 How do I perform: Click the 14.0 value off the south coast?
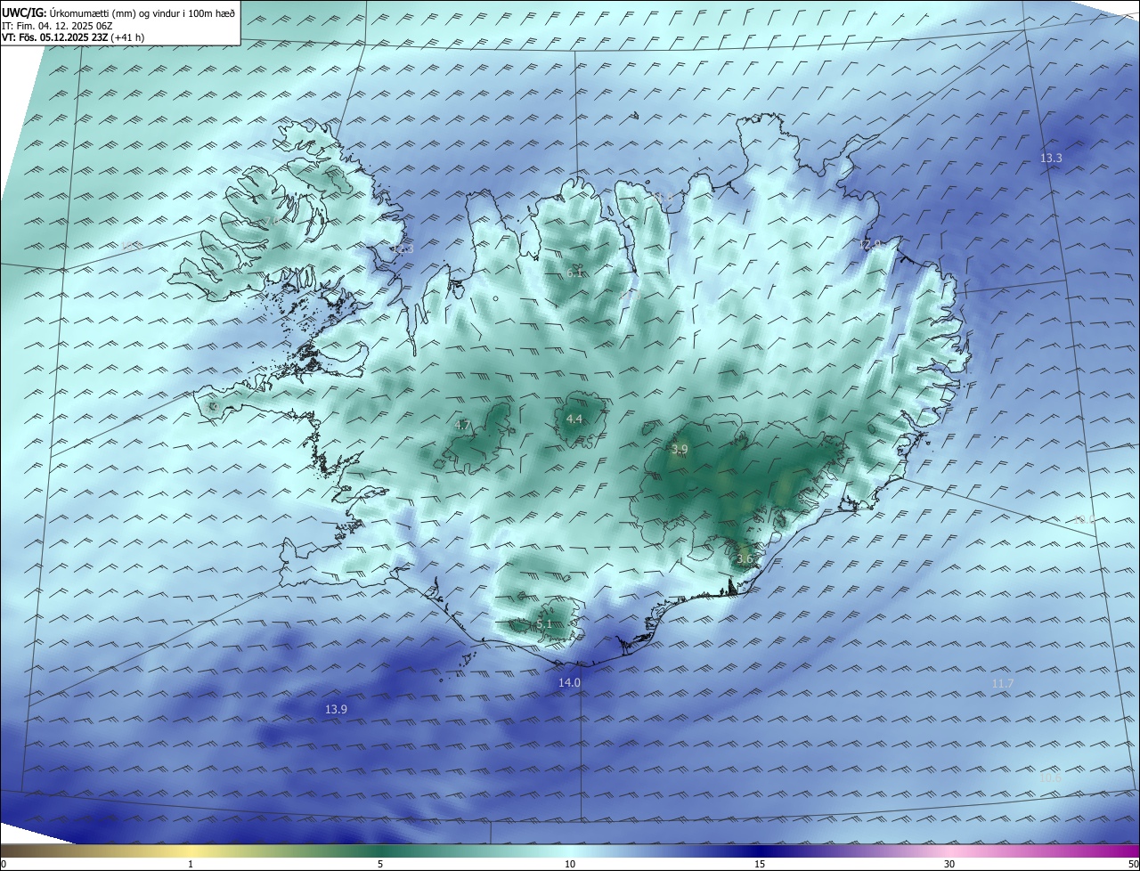tap(569, 683)
